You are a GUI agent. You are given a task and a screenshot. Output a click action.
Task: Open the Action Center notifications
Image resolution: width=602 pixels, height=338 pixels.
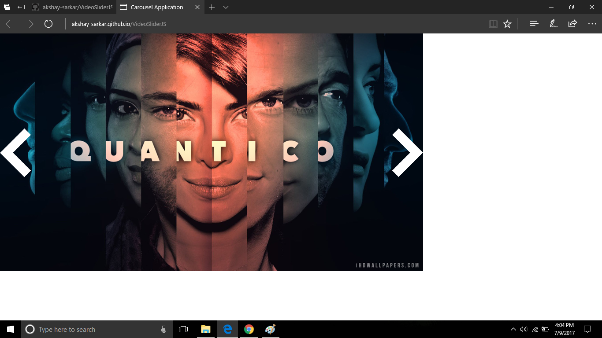(x=587, y=329)
